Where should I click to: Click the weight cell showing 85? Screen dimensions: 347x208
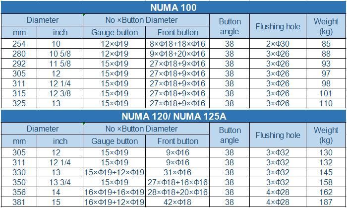tap(326, 44)
